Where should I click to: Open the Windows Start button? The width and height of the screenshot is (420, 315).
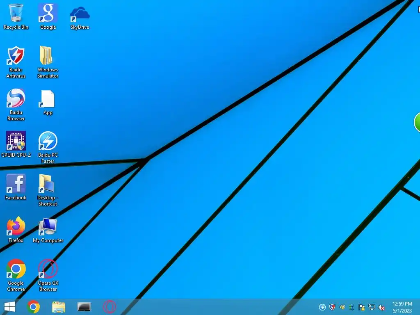click(10, 307)
